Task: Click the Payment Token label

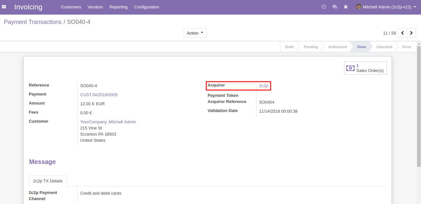Action: pos(223,95)
